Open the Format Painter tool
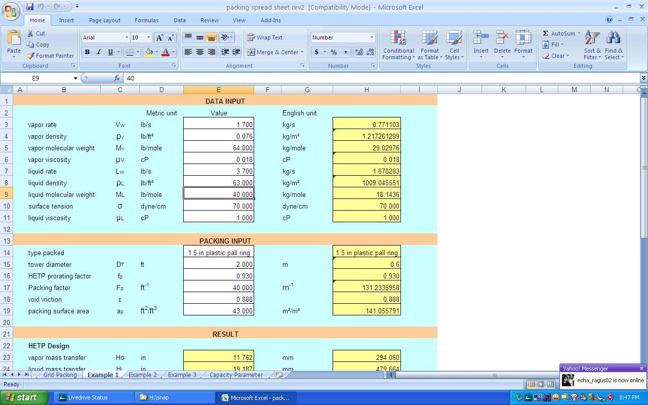The image size is (648, 405). coord(51,56)
